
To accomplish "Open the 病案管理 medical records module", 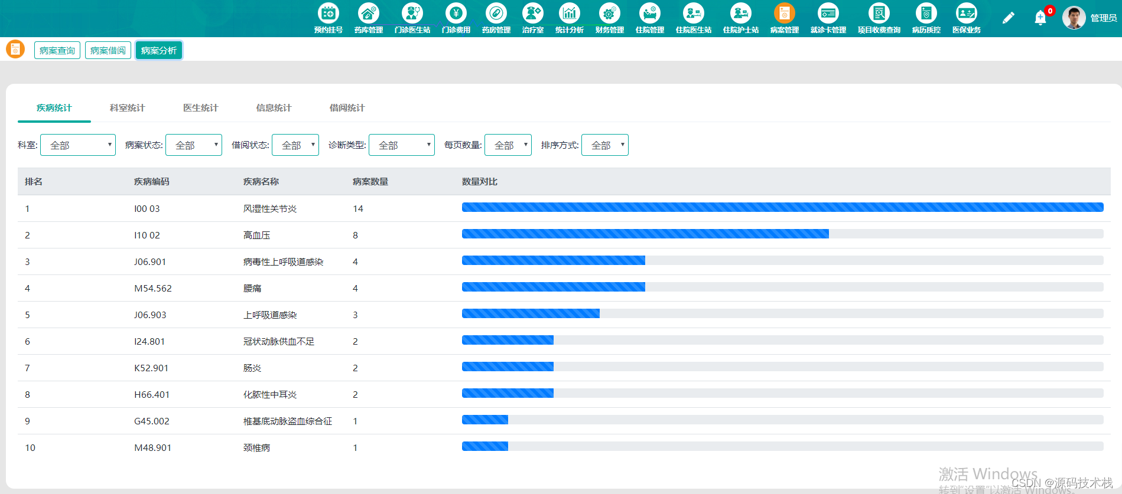I will pyautogui.click(x=785, y=18).
